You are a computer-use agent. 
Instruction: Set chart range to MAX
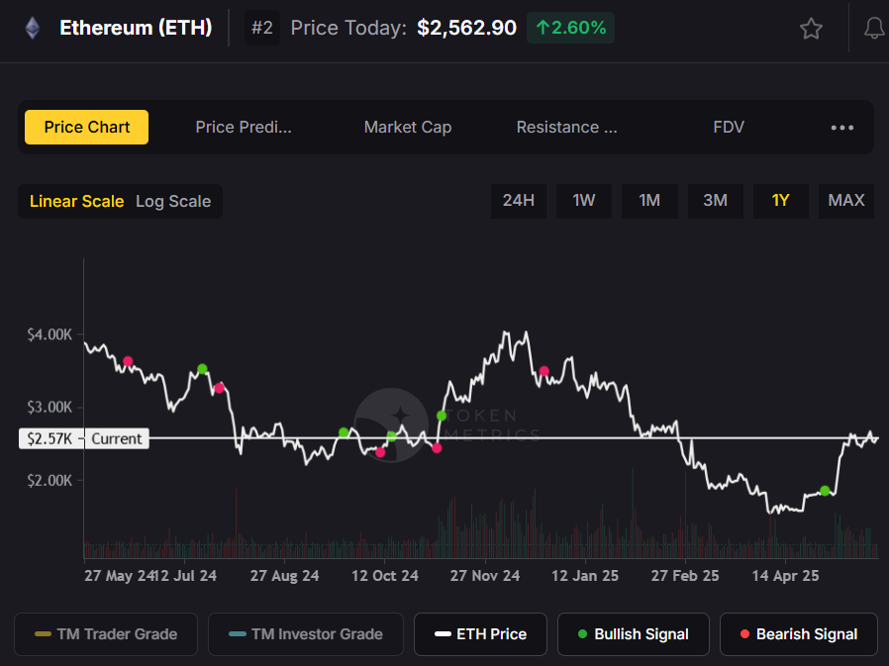(x=846, y=201)
